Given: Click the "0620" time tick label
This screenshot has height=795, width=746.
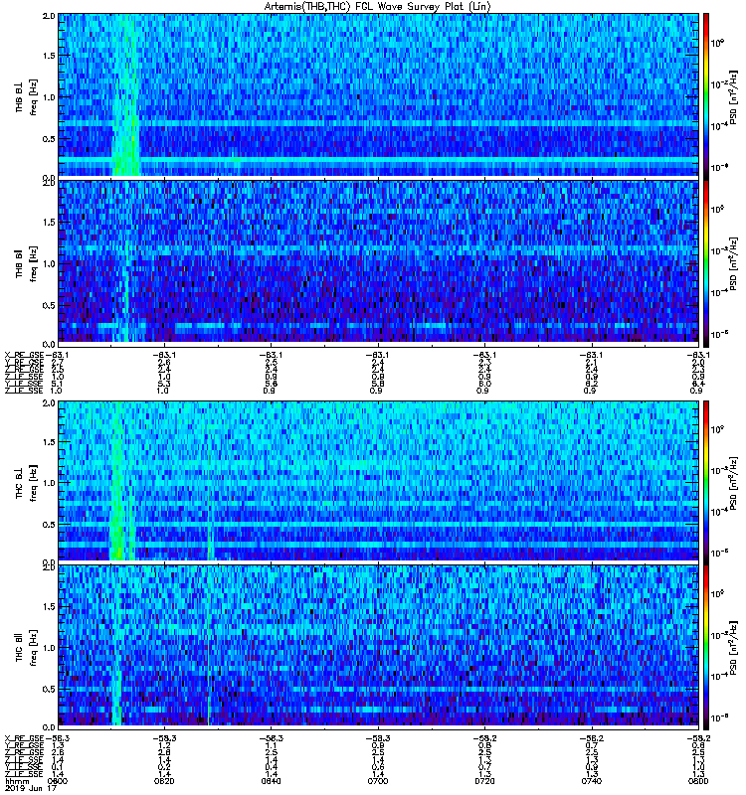Looking at the screenshot, I should click(164, 781).
